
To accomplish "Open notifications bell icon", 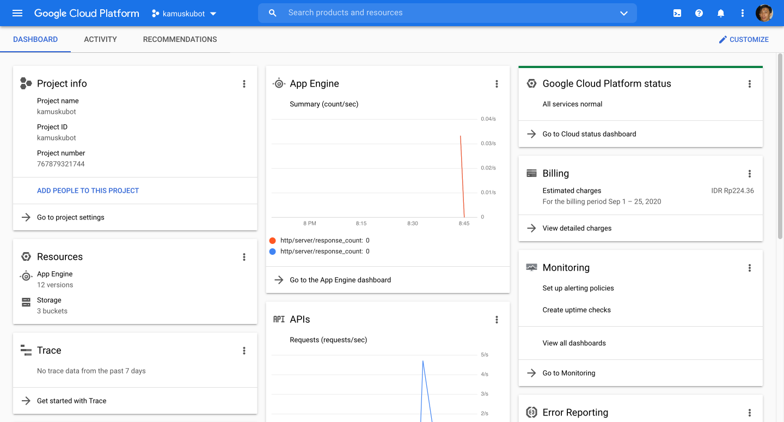I will point(721,13).
